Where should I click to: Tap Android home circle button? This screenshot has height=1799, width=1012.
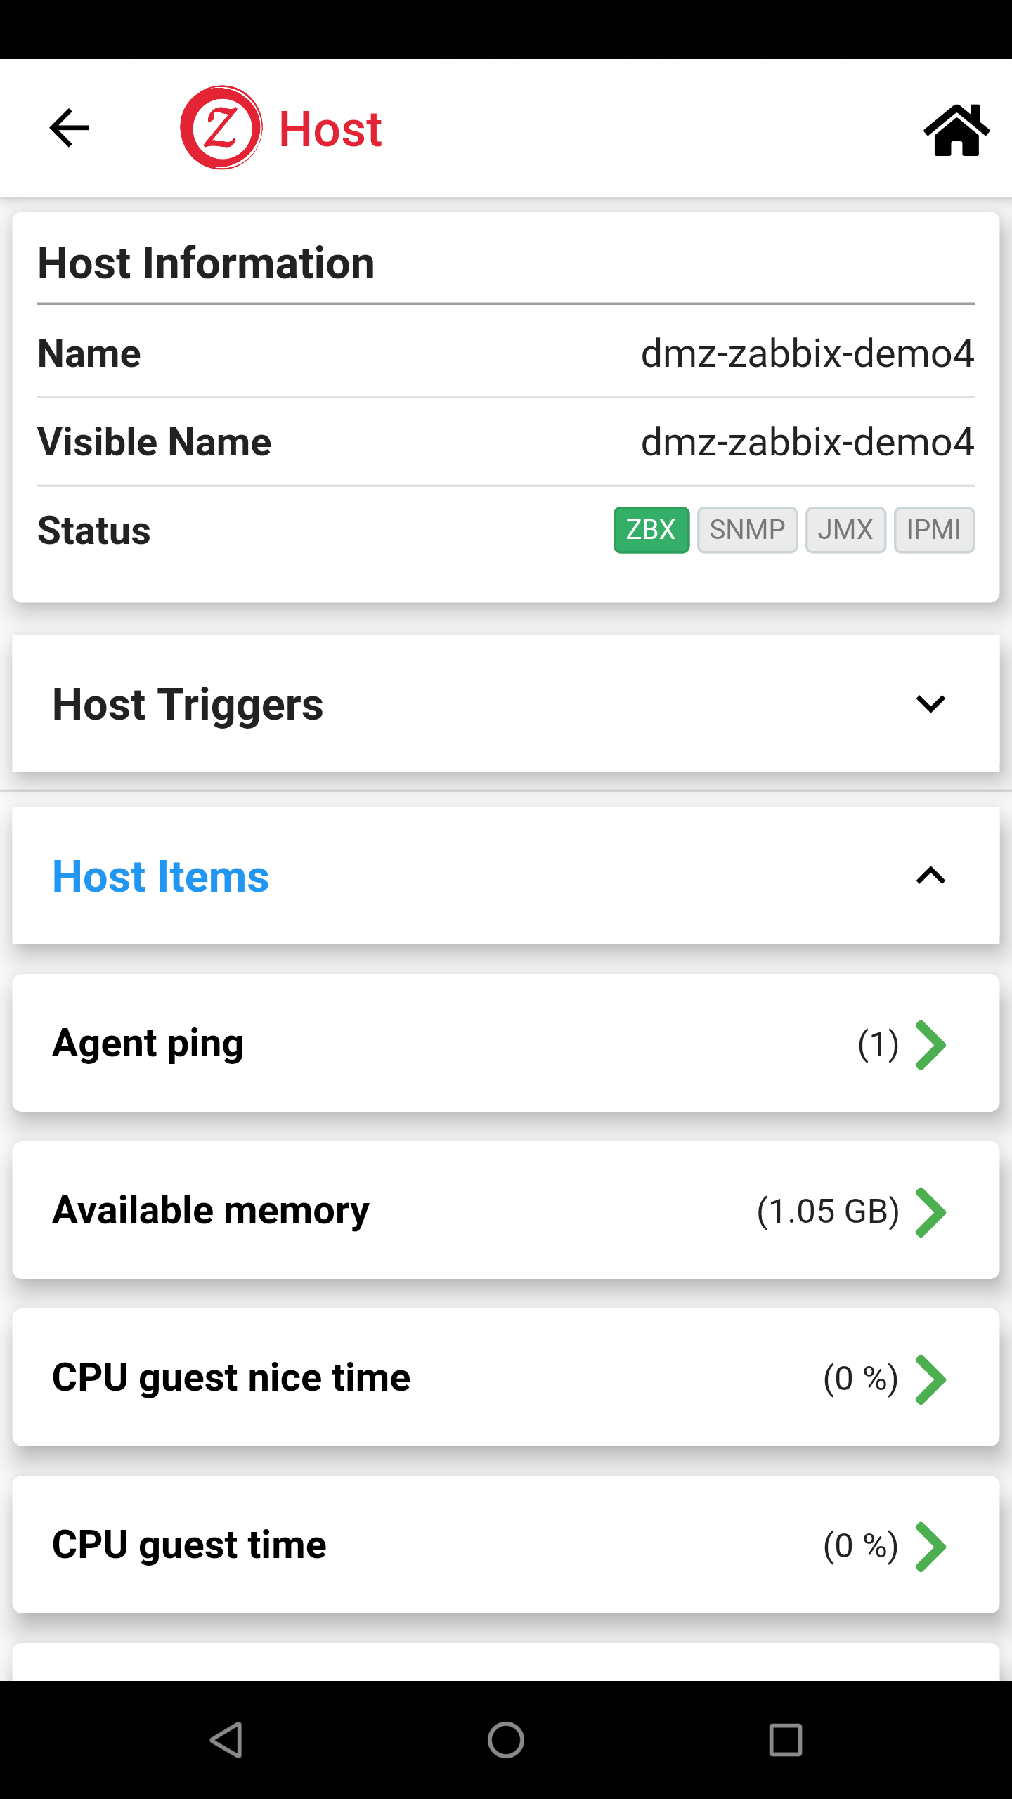pos(506,1740)
